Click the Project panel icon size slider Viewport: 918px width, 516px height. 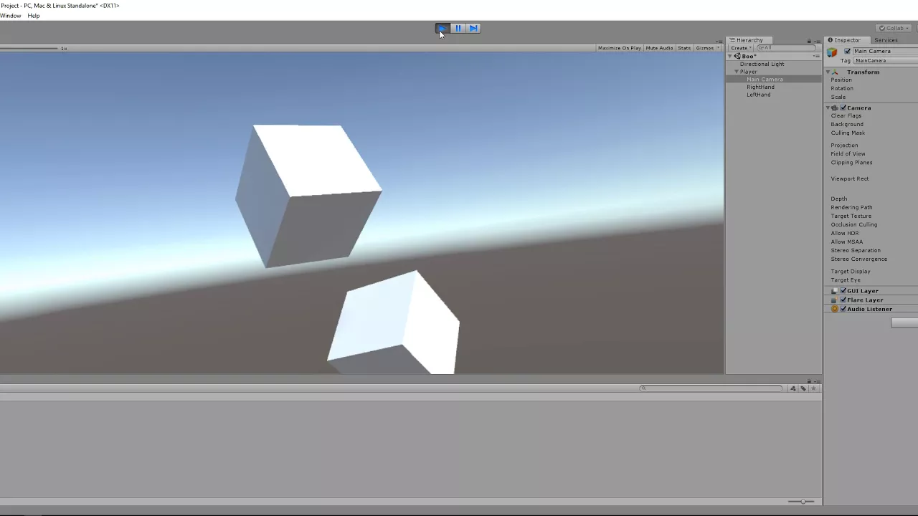click(801, 502)
